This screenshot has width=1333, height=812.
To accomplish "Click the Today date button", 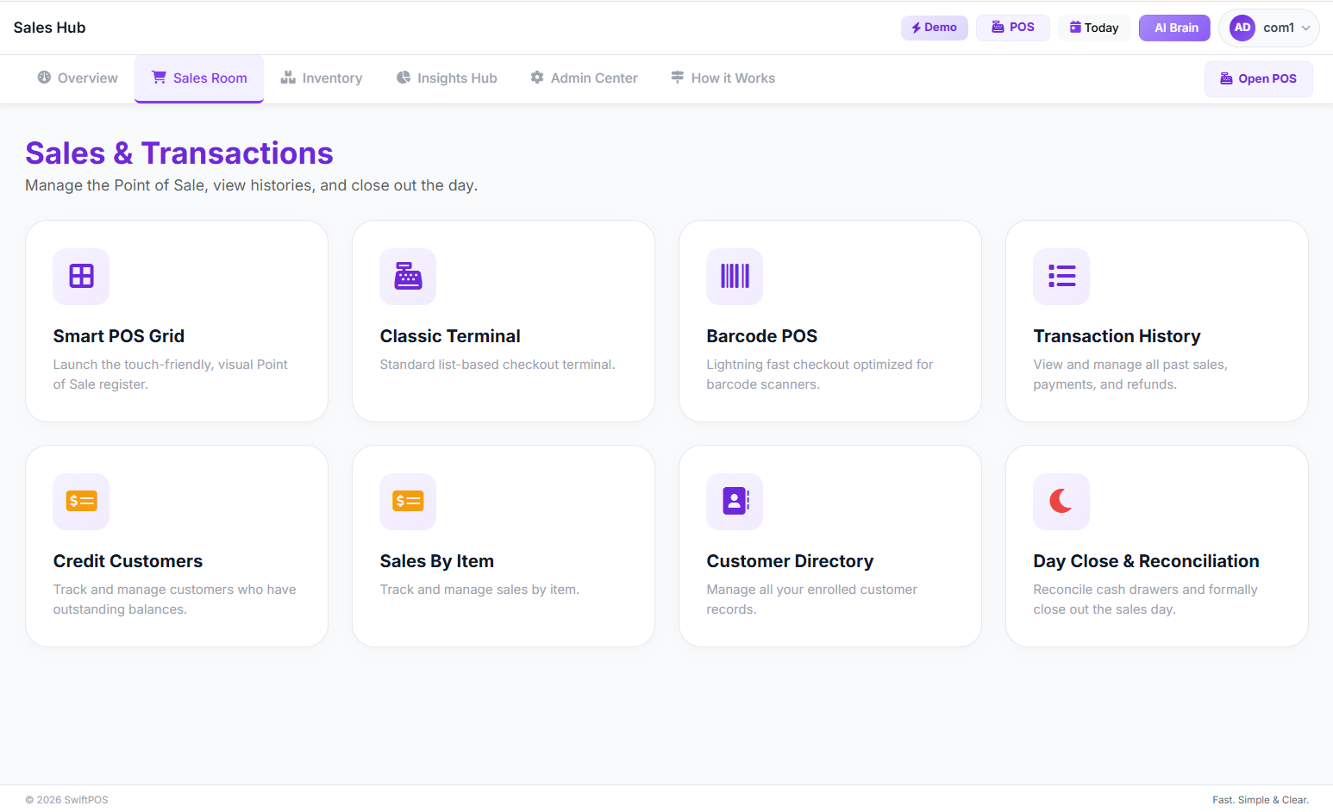I will [1094, 28].
